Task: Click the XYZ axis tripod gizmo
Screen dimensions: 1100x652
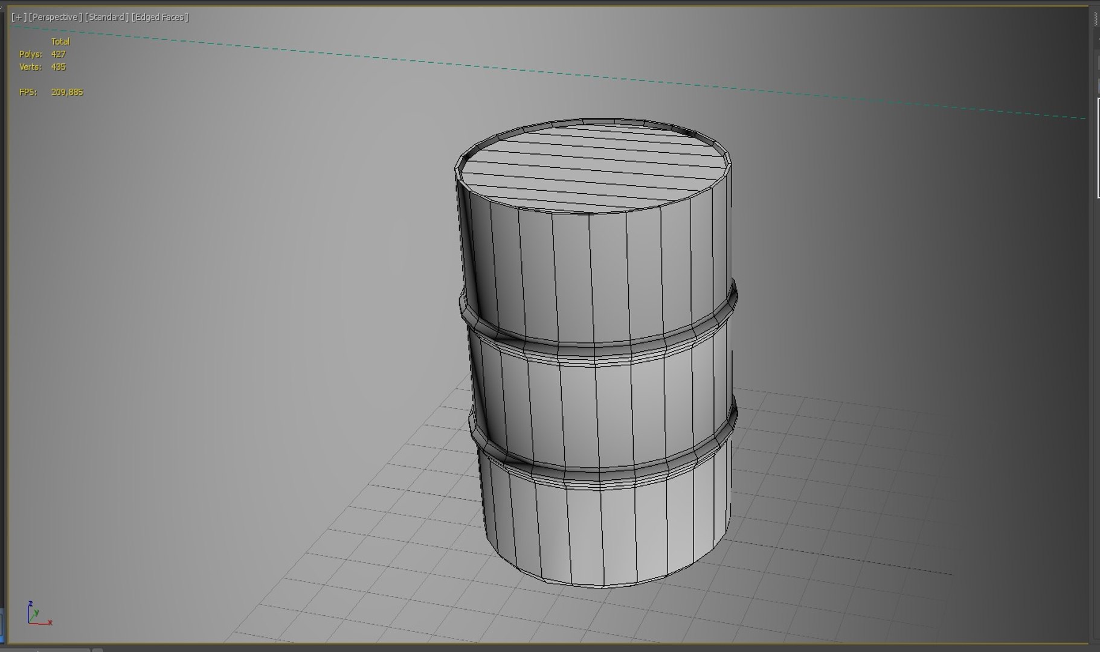Action: point(39,613)
